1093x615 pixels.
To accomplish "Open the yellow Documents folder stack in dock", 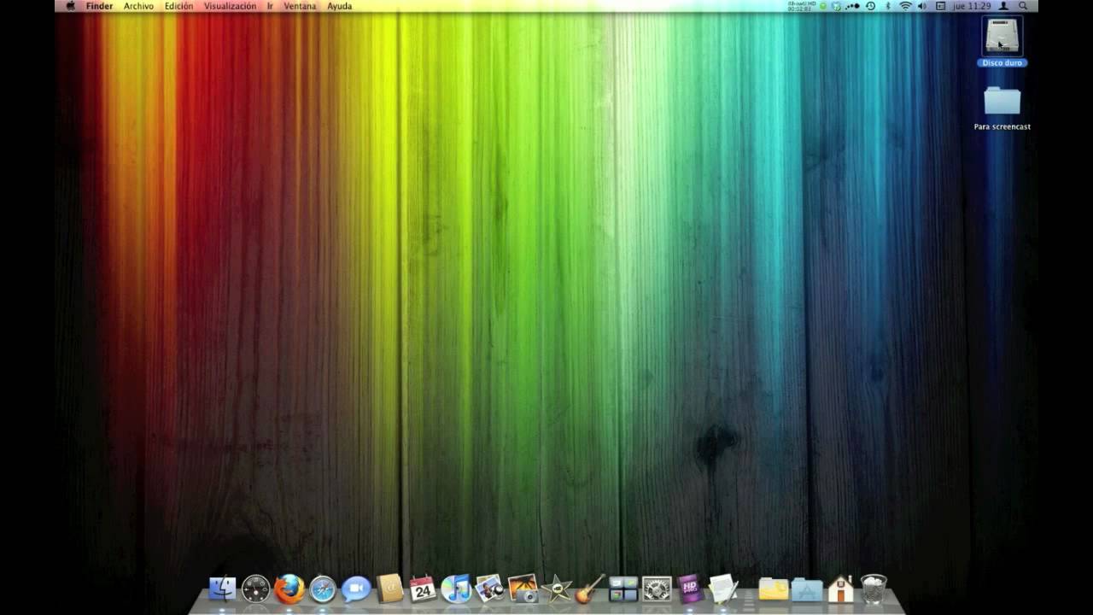I will [x=774, y=589].
